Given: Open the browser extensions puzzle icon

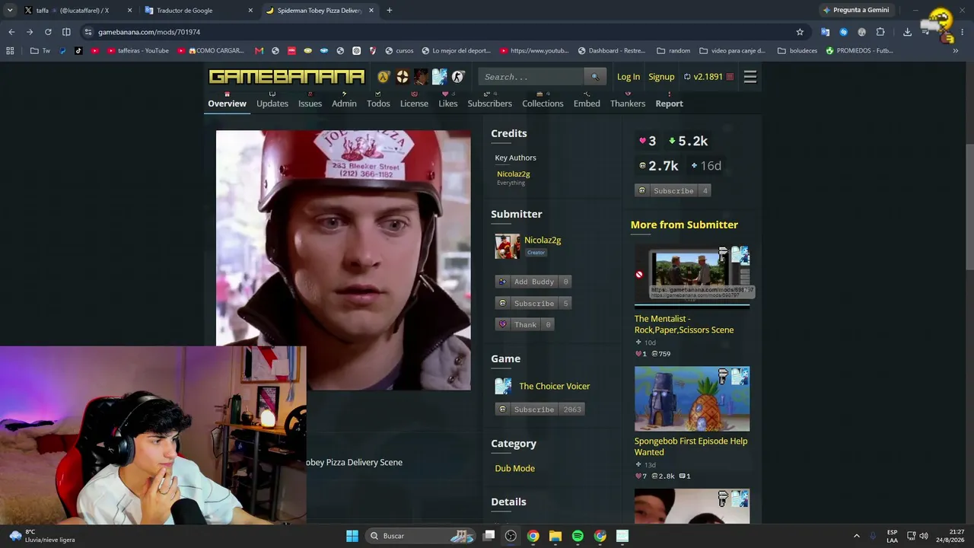Looking at the screenshot, I should pos(880,32).
